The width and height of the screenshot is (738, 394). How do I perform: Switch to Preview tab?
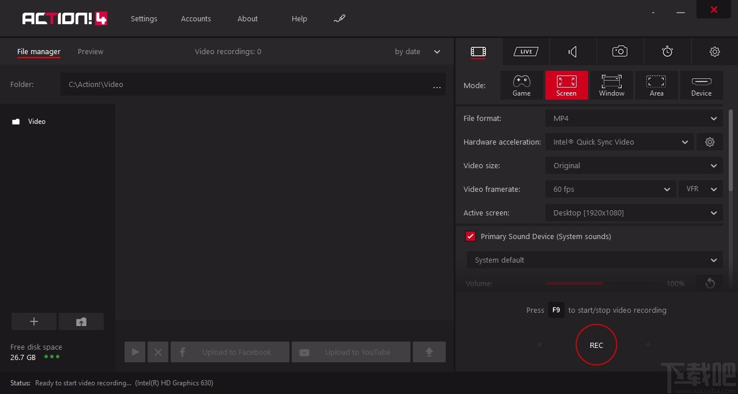click(x=91, y=52)
